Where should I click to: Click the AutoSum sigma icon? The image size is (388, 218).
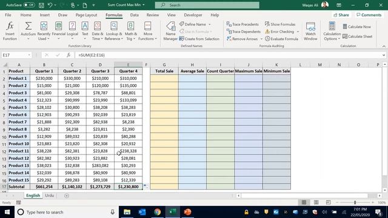(28, 26)
